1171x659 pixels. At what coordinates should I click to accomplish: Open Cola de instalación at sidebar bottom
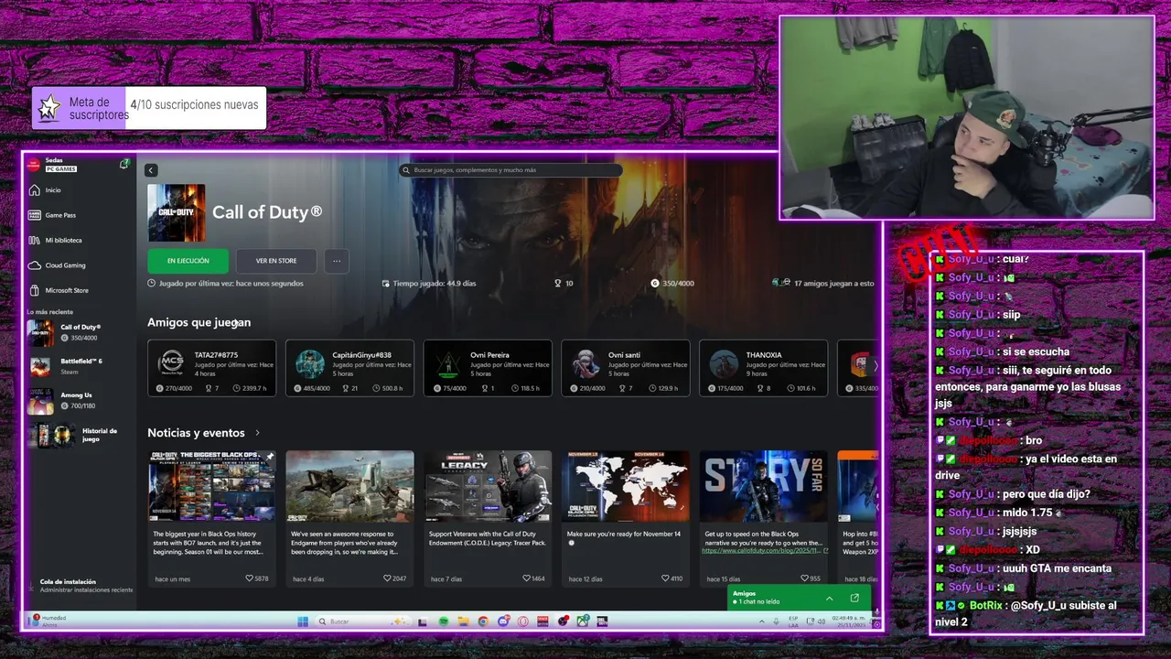(81, 586)
